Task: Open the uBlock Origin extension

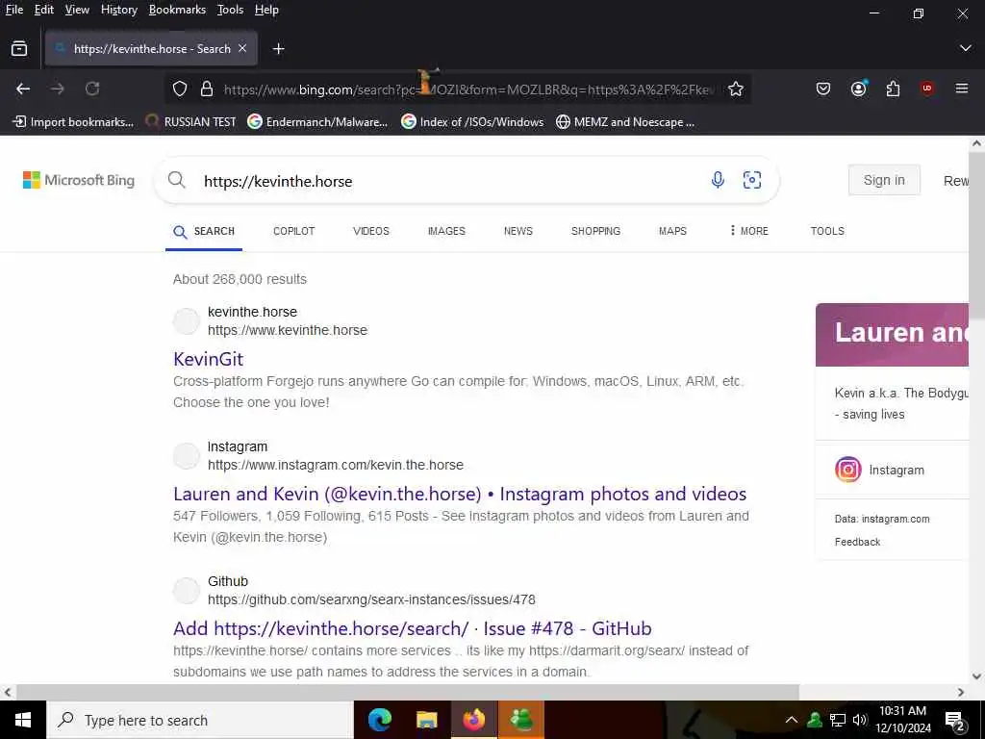Action: tap(927, 89)
